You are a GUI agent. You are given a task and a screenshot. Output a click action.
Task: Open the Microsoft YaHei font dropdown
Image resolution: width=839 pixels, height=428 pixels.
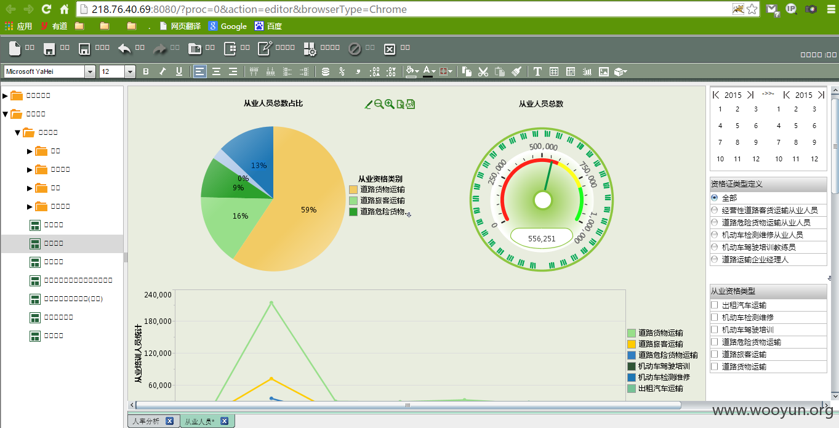[x=90, y=71]
